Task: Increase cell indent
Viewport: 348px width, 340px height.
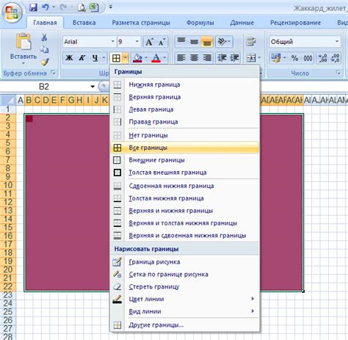Action: click(234, 58)
